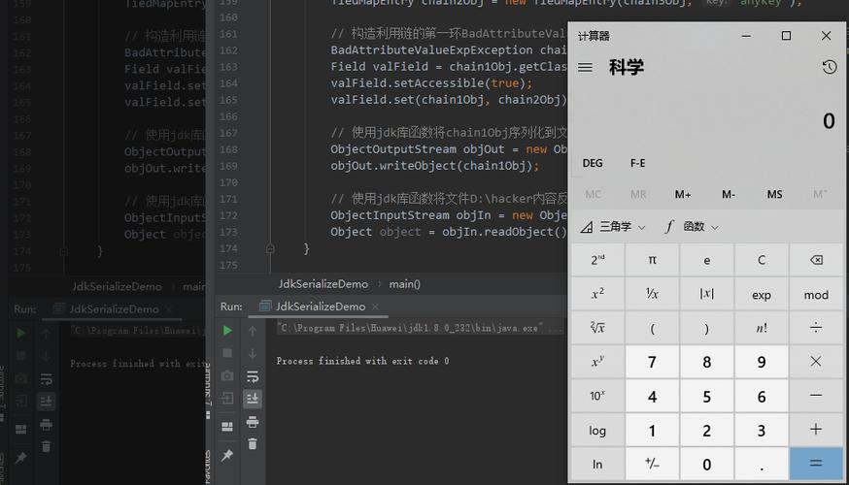This screenshot has height=485, width=849.
Task: Click digit 0 on calculator
Action: click(706, 464)
